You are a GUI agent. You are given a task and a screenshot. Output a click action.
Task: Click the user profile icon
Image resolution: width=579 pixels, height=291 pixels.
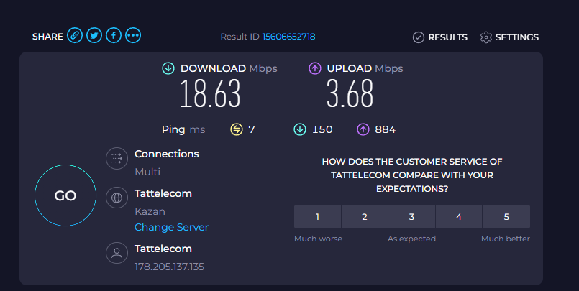tap(117, 254)
